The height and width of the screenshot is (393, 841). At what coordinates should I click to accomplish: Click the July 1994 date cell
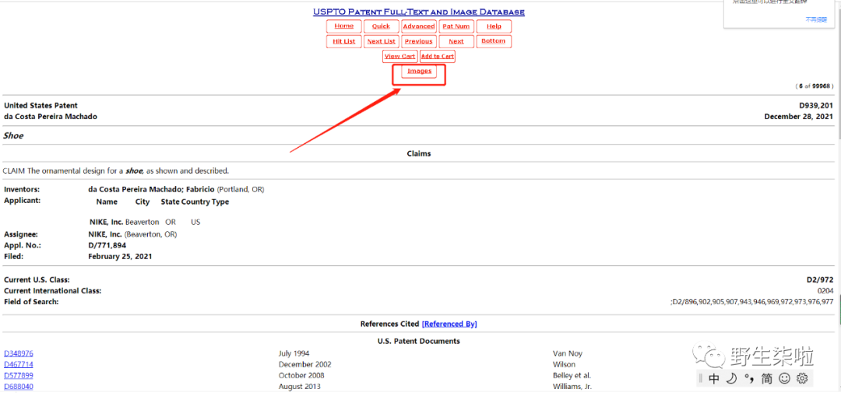click(294, 353)
